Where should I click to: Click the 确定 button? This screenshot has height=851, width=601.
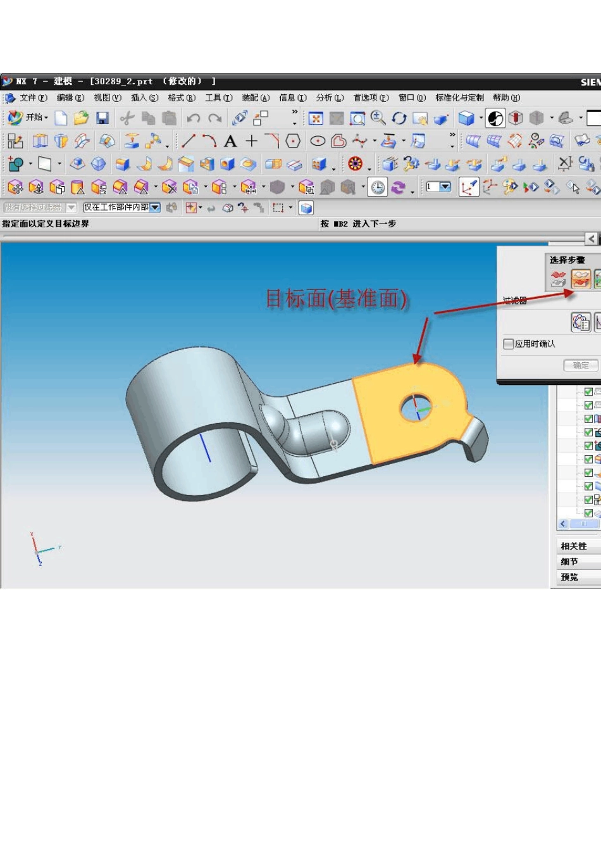(x=581, y=365)
